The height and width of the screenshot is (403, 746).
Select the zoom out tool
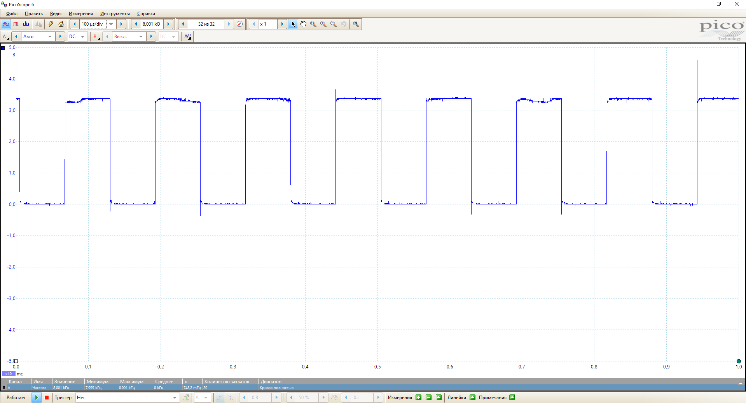coord(334,24)
